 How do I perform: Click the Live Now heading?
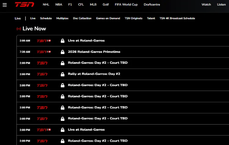34,29
